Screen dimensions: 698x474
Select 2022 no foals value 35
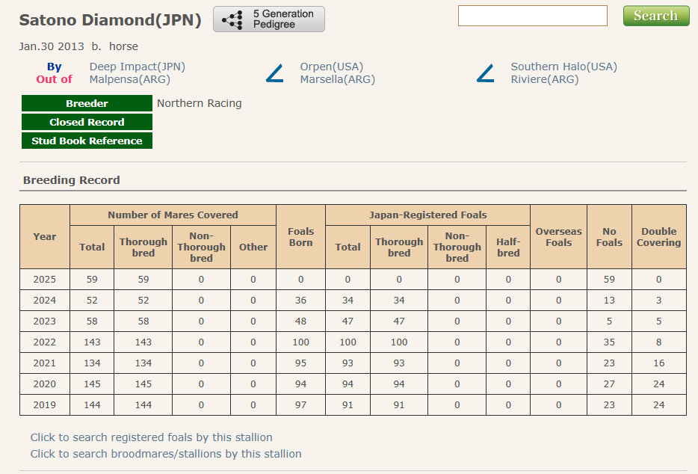(x=609, y=342)
